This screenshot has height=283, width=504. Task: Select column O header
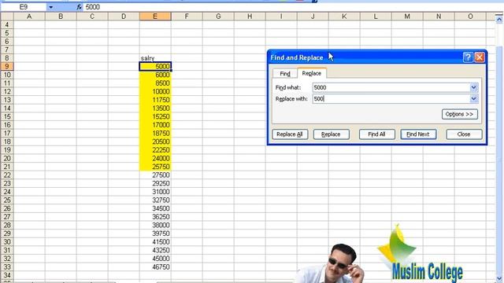470,17
